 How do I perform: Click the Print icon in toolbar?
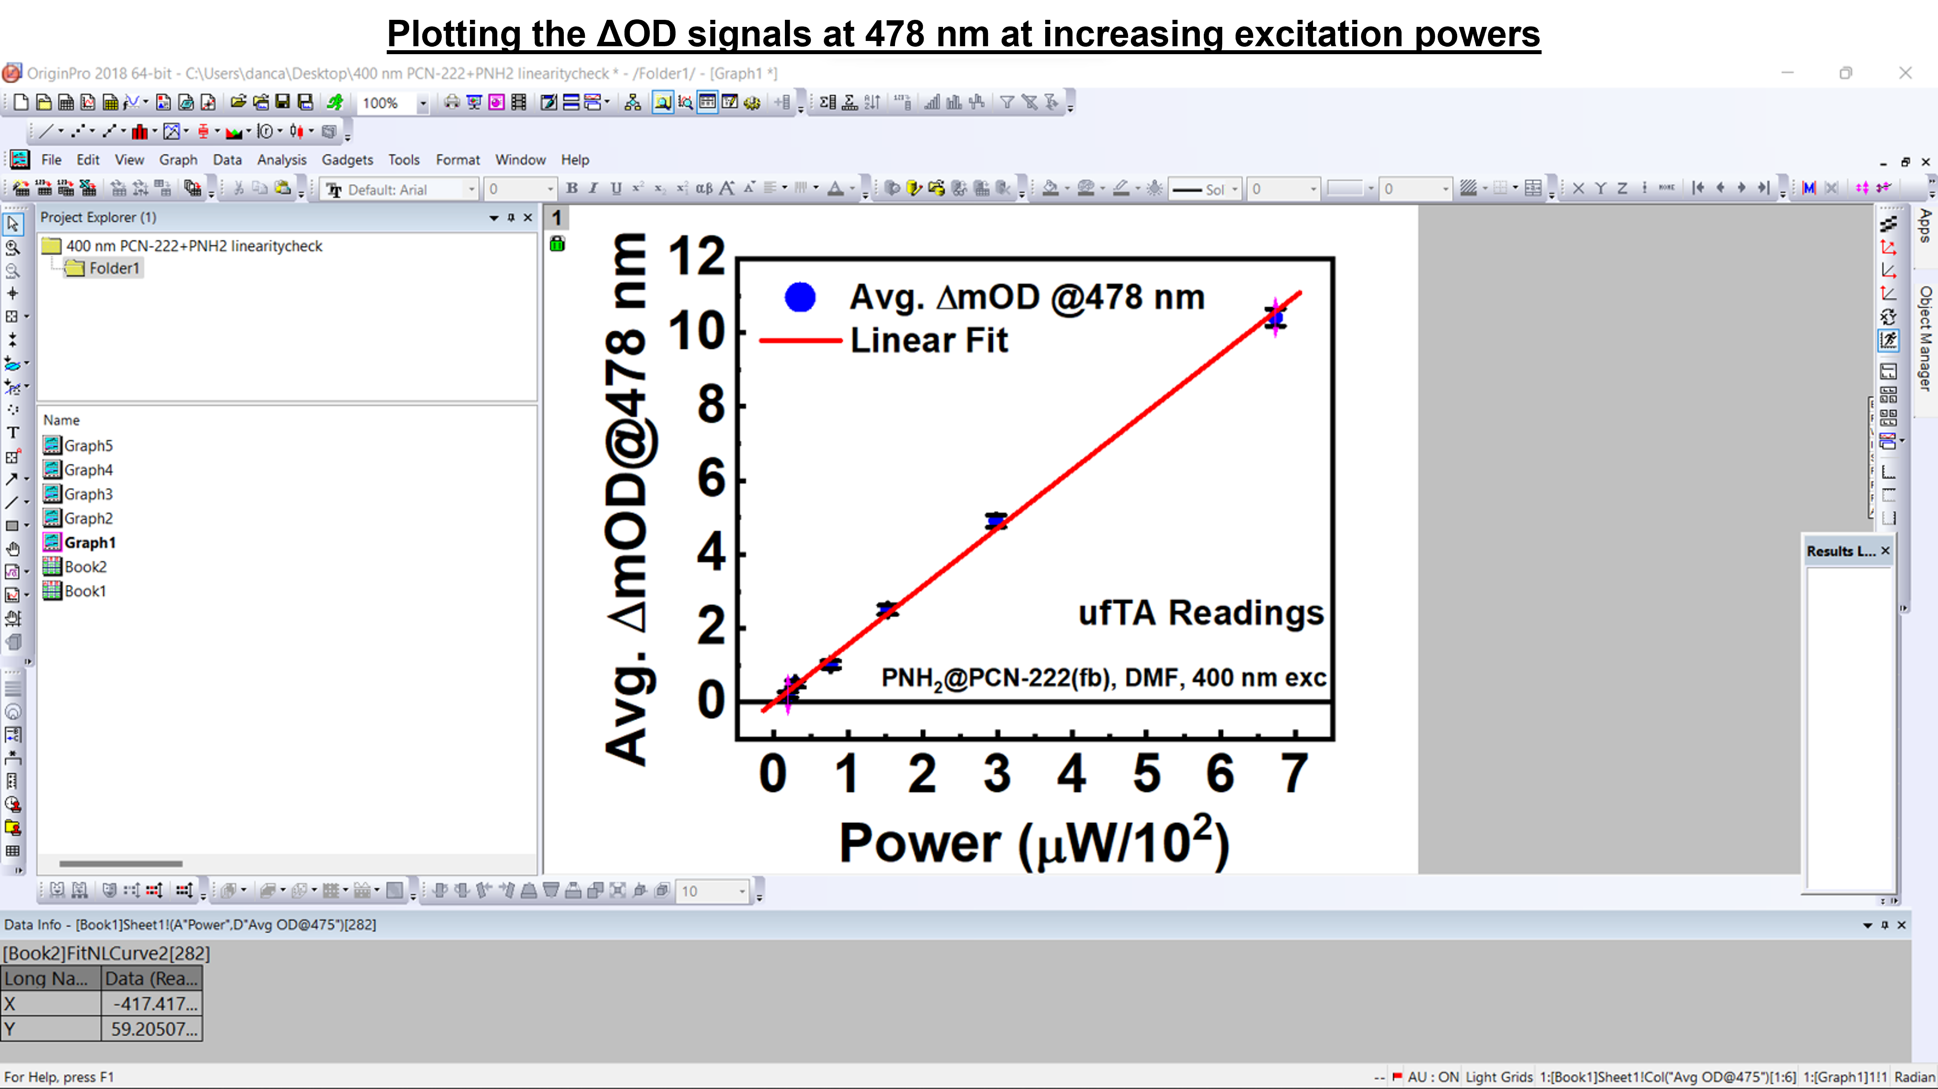pyautogui.click(x=451, y=102)
